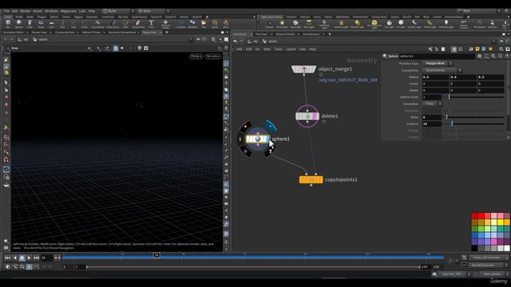Click the copytopoints1 node

pyautogui.click(x=311, y=179)
